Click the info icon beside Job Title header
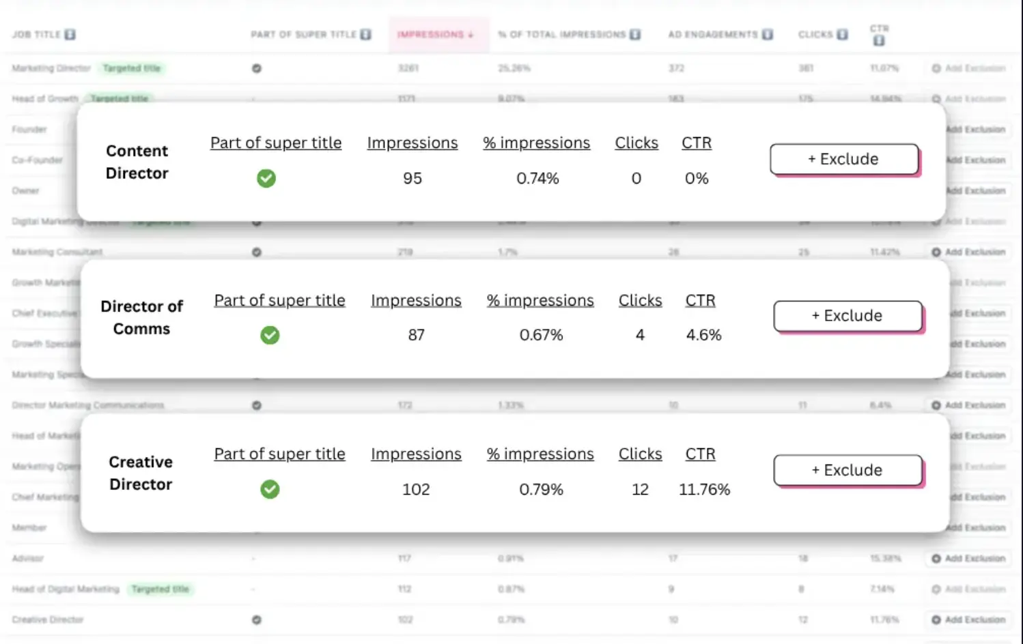 coord(70,34)
